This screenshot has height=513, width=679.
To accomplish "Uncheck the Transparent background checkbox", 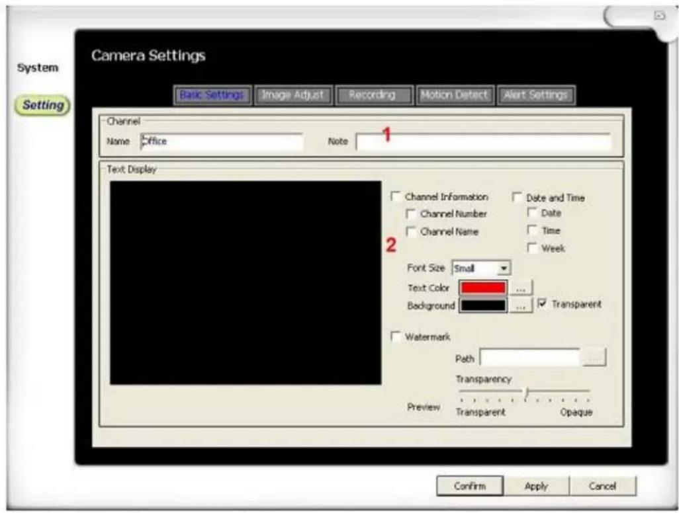I will (x=541, y=305).
